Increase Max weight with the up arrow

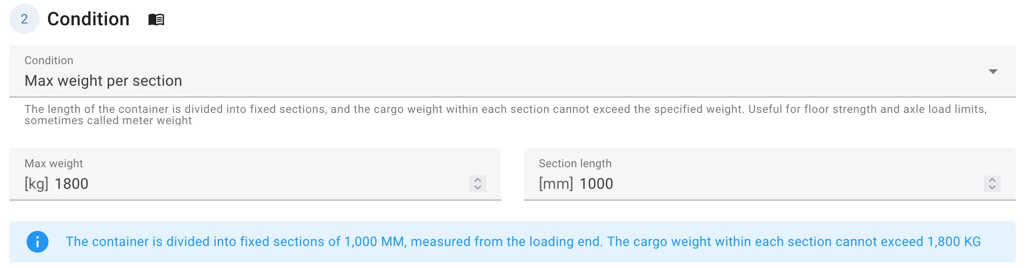point(478,179)
